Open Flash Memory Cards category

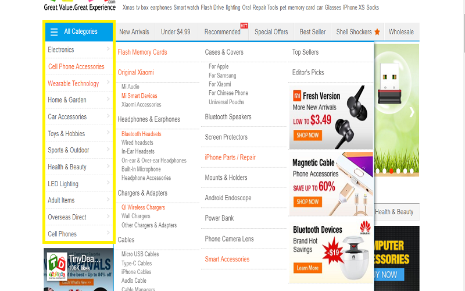(142, 52)
